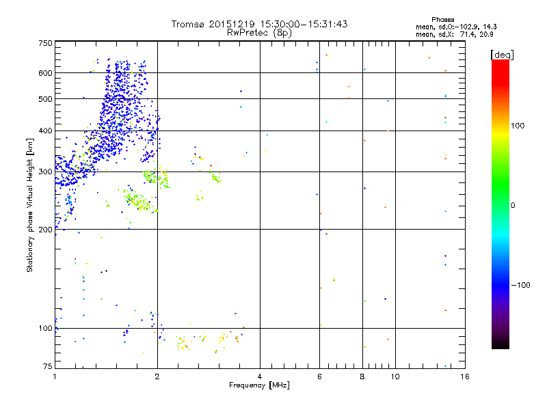The image size is (547, 410).
Task: Click the y-axis tick label '750'
Action: pyautogui.click(x=45, y=43)
